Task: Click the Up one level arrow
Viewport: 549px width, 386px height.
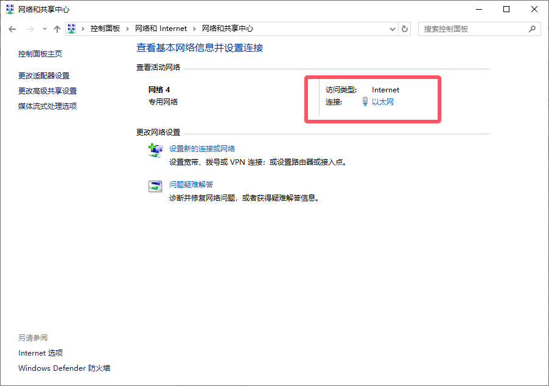Action: coord(57,29)
